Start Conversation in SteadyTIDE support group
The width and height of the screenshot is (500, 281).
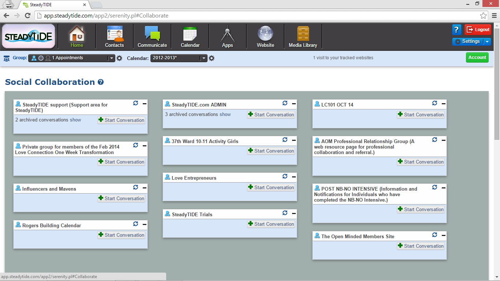[x=121, y=120]
